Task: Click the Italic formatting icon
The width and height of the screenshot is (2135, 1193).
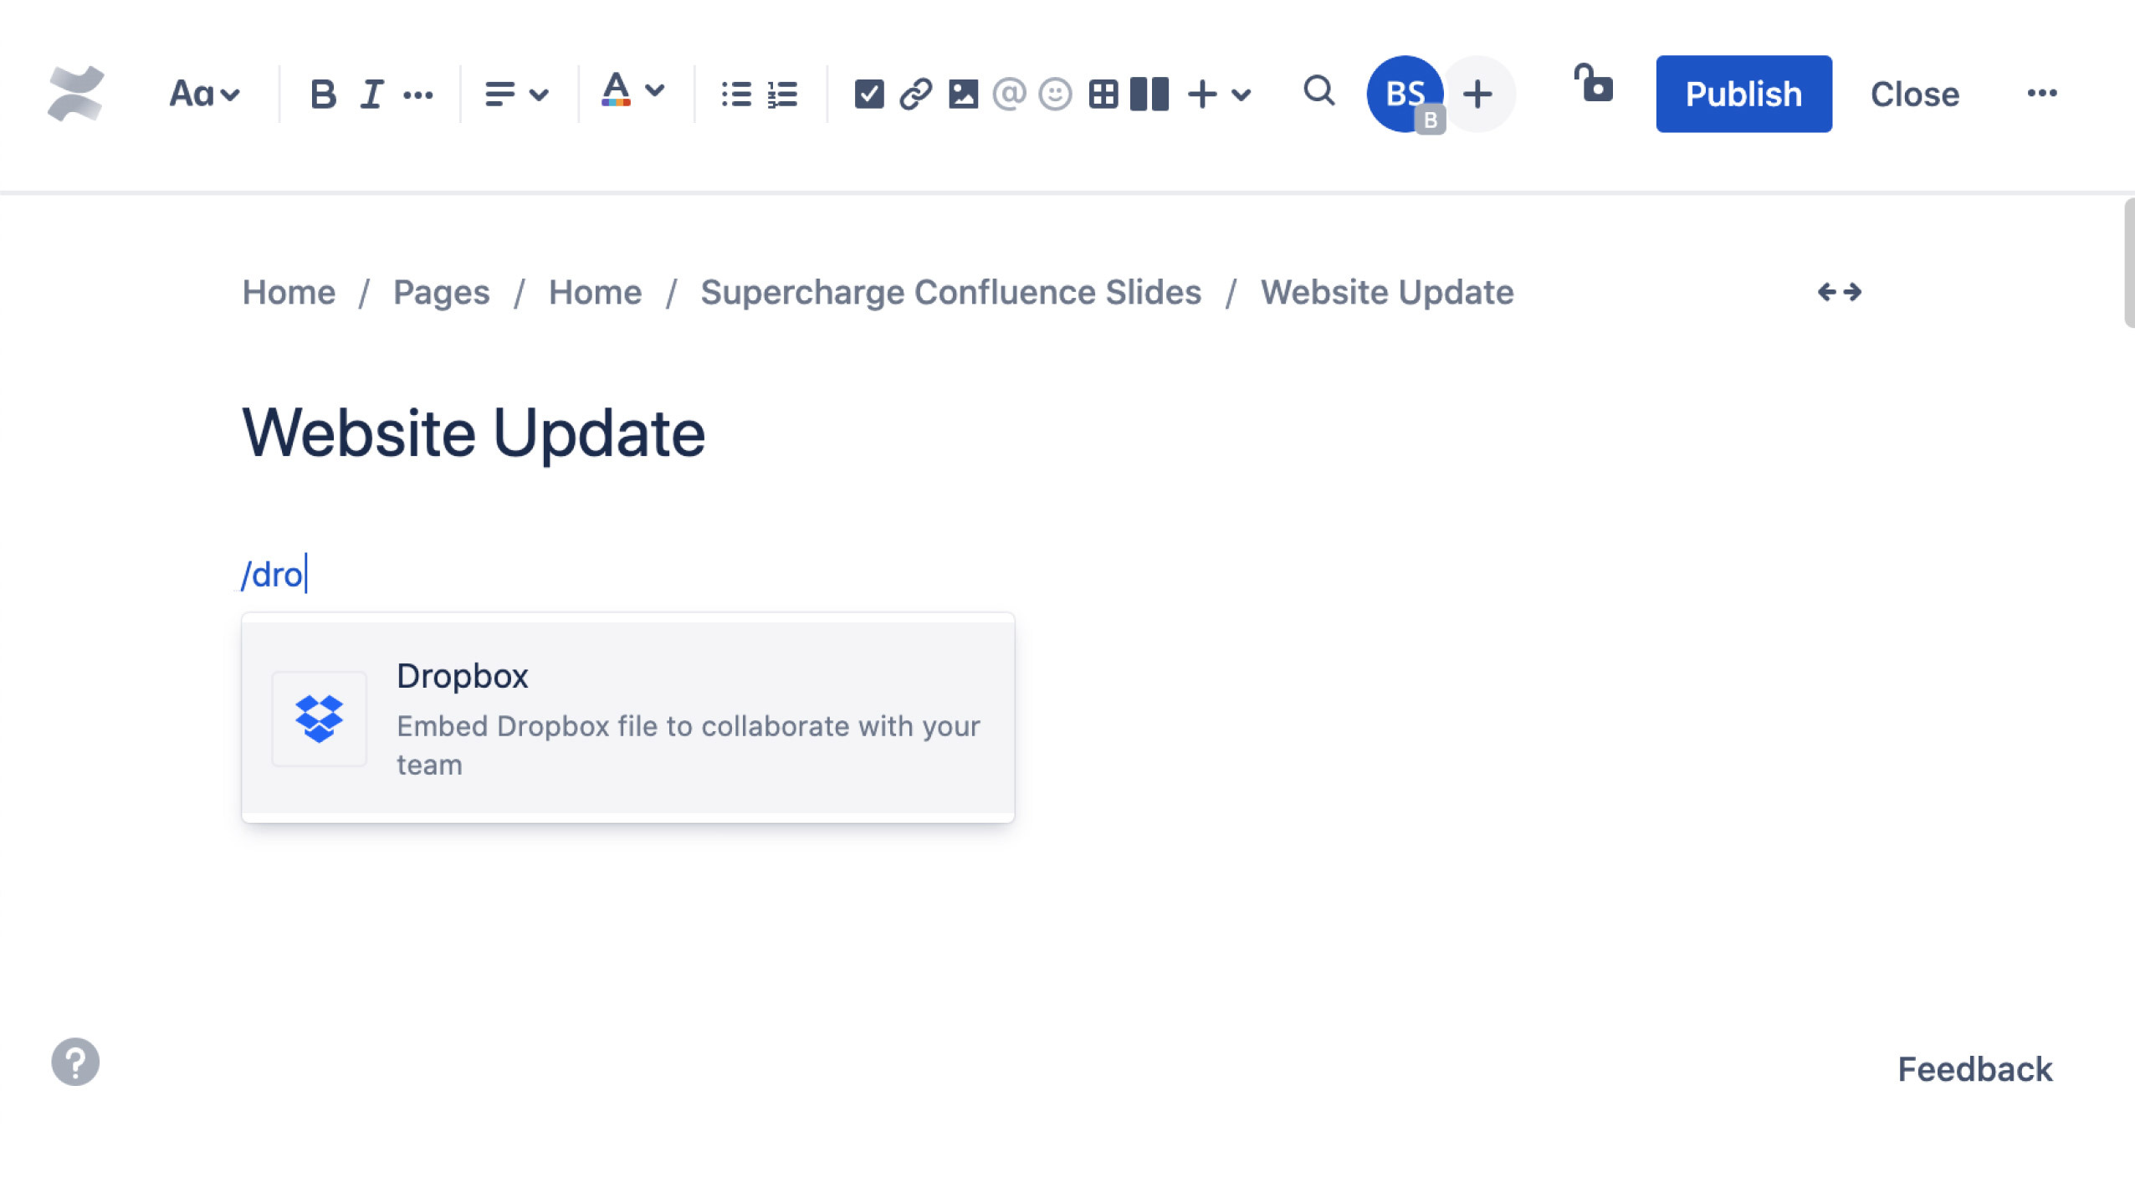Action: (371, 92)
